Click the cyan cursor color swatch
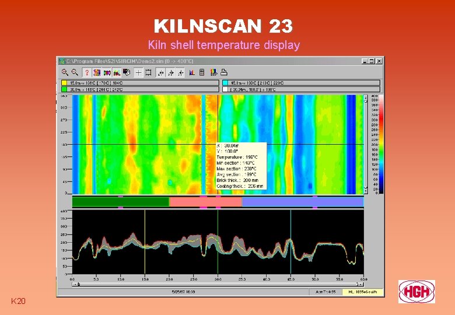The height and width of the screenshot is (315, 455). [225, 83]
